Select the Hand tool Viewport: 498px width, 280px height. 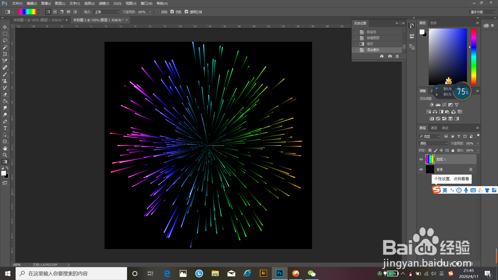(x=5, y=148)
